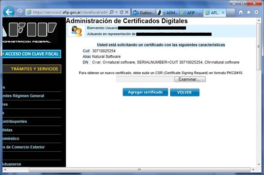Click the search magnifier in address bar
264x175 pixels.
(x=112, y=12)
